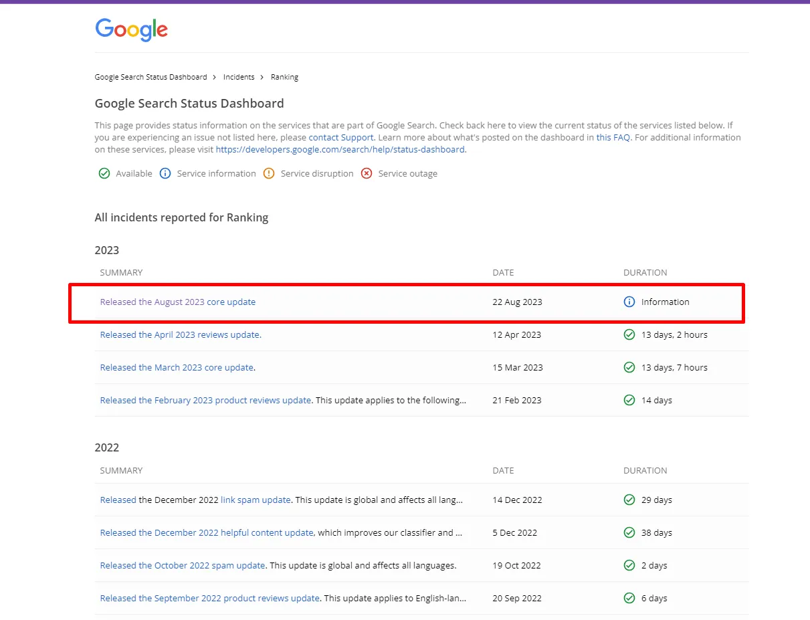This screenshot has width=810, height=620.
Task: Click the green check icon beside 2 days
Action: [629, 565]
